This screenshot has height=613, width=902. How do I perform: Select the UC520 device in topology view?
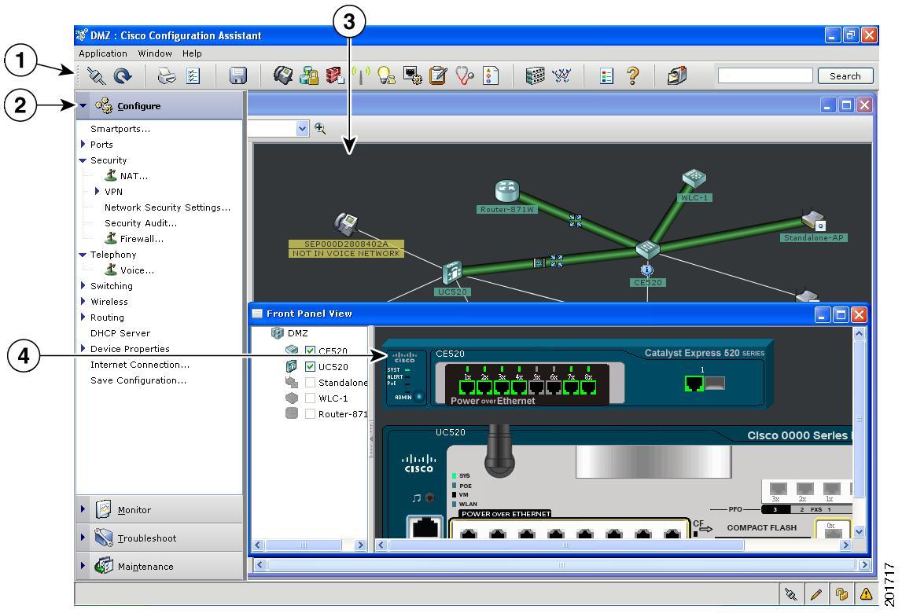pyautogui.click(x=452, y=272)
